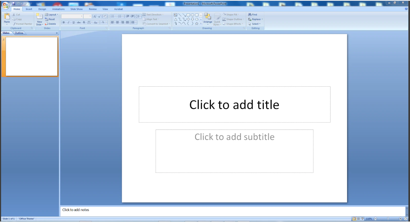Switch to the Design ribbon tab

42,9
